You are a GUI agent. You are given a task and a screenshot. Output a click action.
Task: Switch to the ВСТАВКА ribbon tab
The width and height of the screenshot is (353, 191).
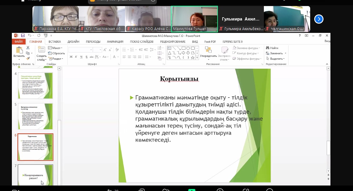tap(55, 42)
